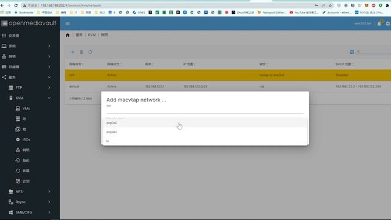This screenshot has width=391, height=220.
Task: Click the browser back arrow
Action: pyautogui.click(x=2, y=5)
